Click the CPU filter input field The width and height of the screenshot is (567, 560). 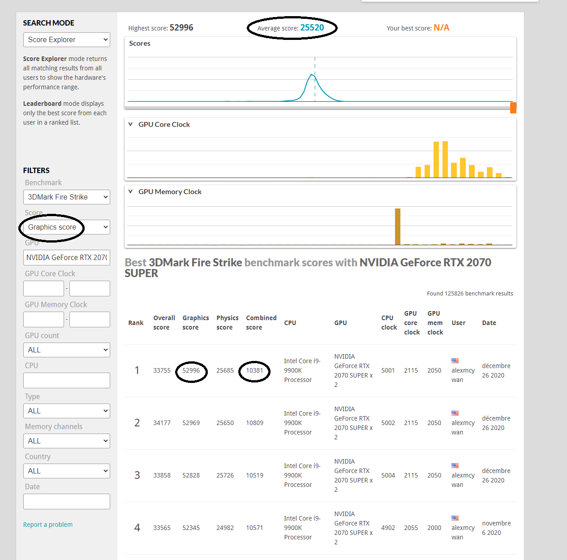tap(66, 380)
